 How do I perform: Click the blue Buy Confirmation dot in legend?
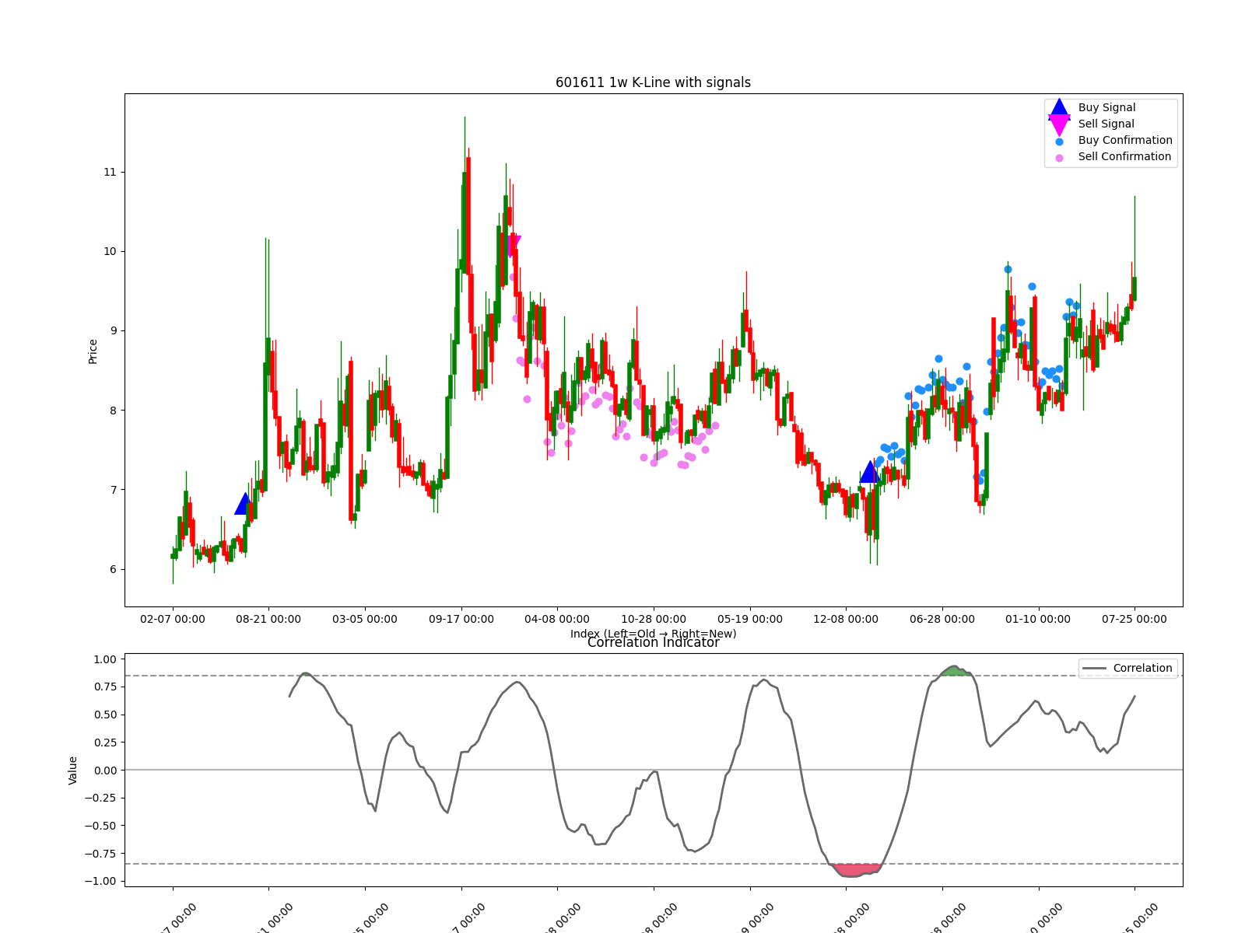pos(1059,142)
